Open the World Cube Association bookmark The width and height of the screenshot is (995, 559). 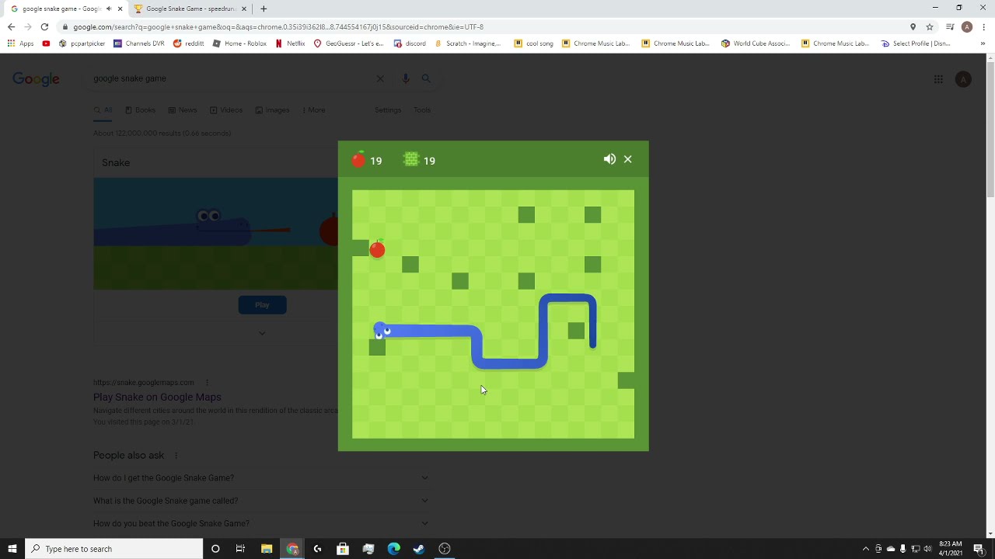tap(756, 43)
